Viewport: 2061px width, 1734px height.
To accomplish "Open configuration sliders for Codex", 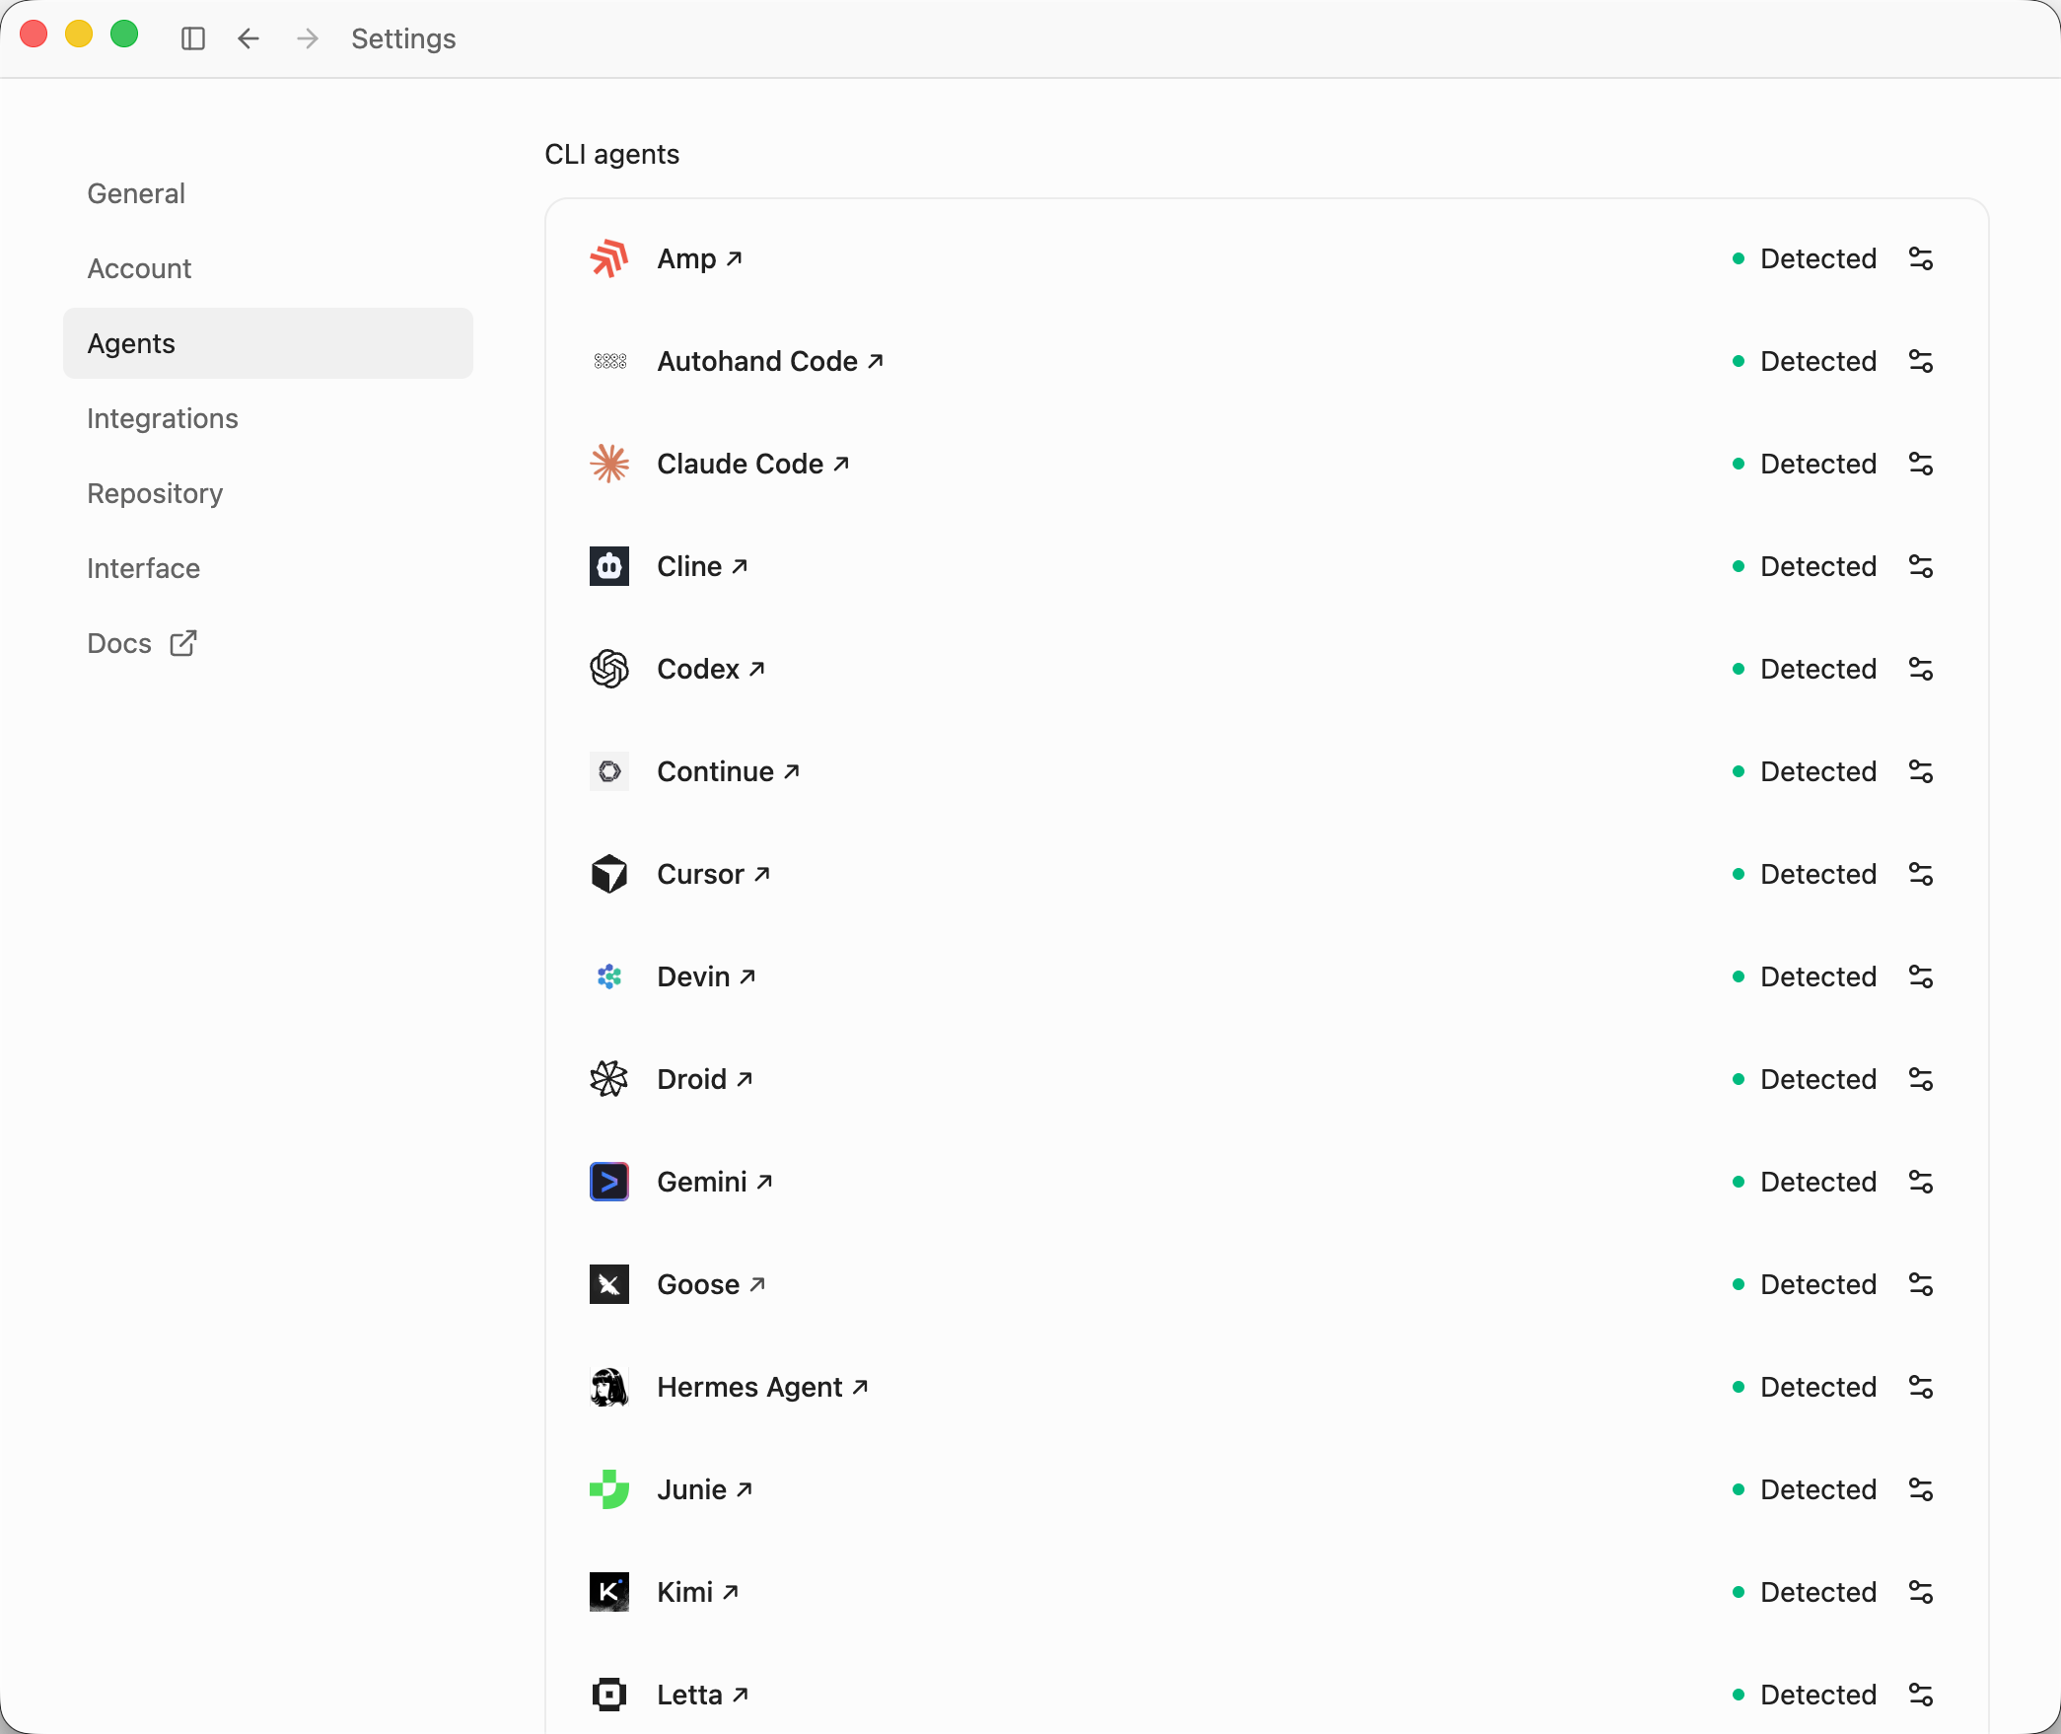I will click(1921, 669).
